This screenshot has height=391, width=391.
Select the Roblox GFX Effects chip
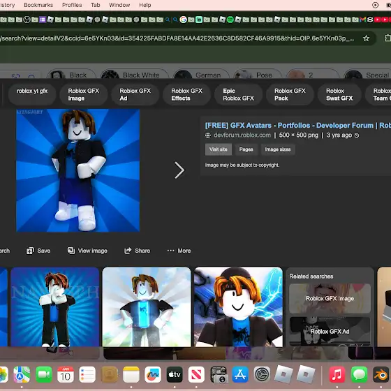coord(187,94)
